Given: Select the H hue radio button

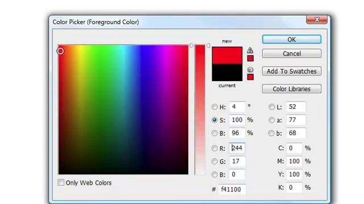Looking at the screenshot, I should point(214,107).
